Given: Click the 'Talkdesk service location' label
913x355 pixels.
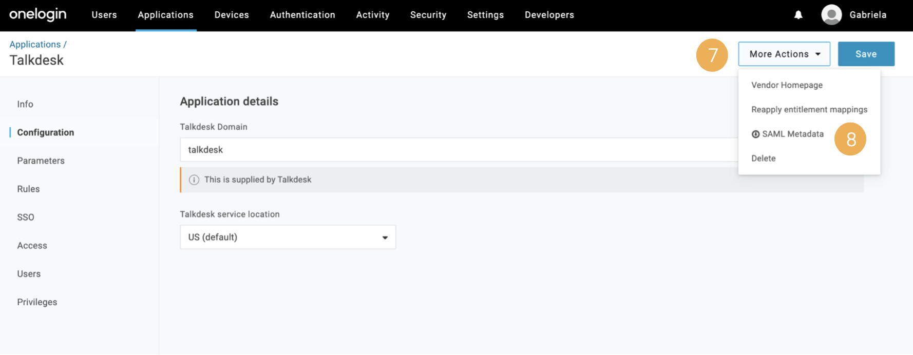Looking at the screenshot, I should [x=230, y=214].
